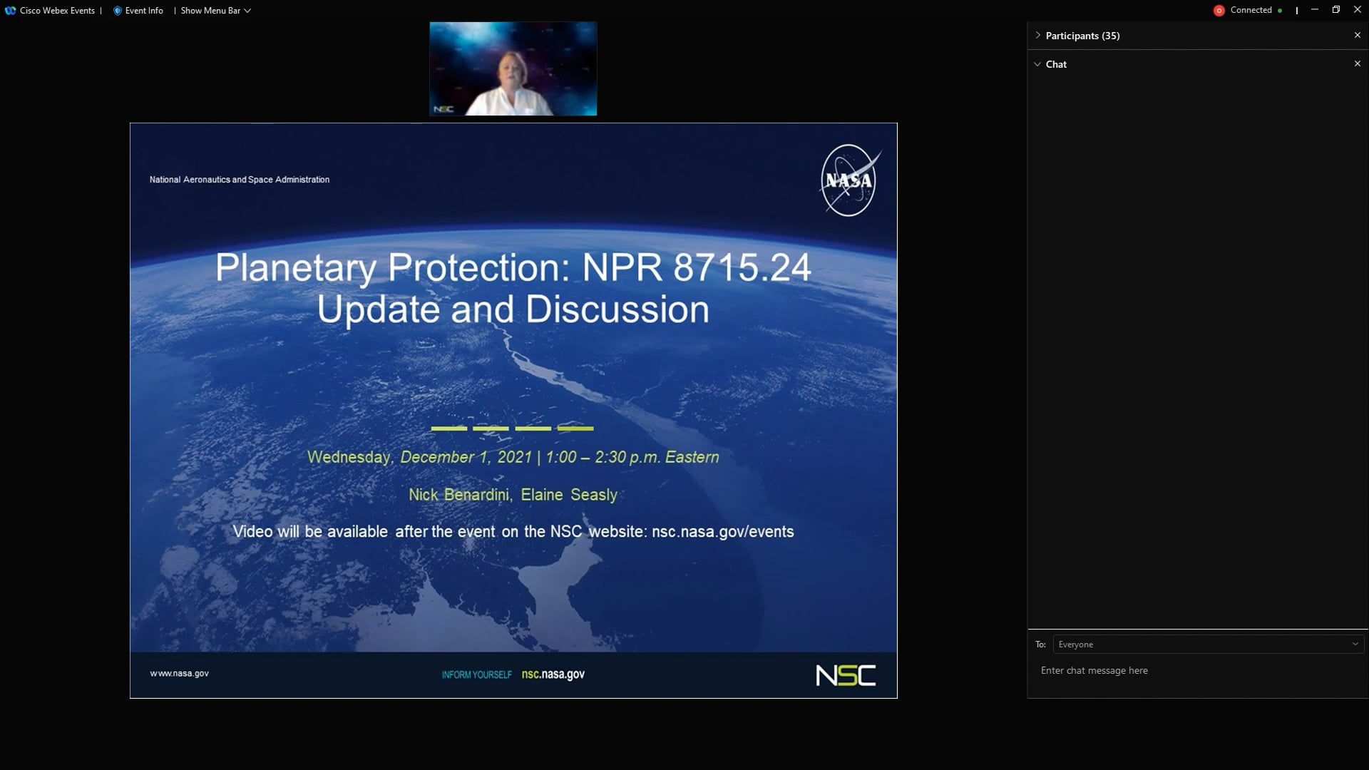Open the chat recipient Everyone dropdown
The image size is (1369, 770).
pyautogui.click(x=1209, y=645)
